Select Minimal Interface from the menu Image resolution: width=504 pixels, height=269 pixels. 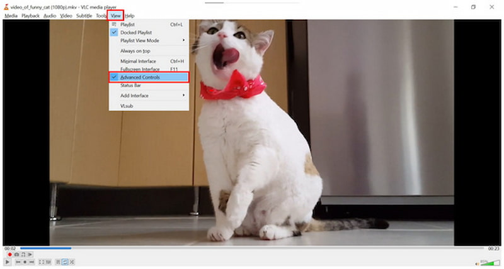tap(138, 61)
